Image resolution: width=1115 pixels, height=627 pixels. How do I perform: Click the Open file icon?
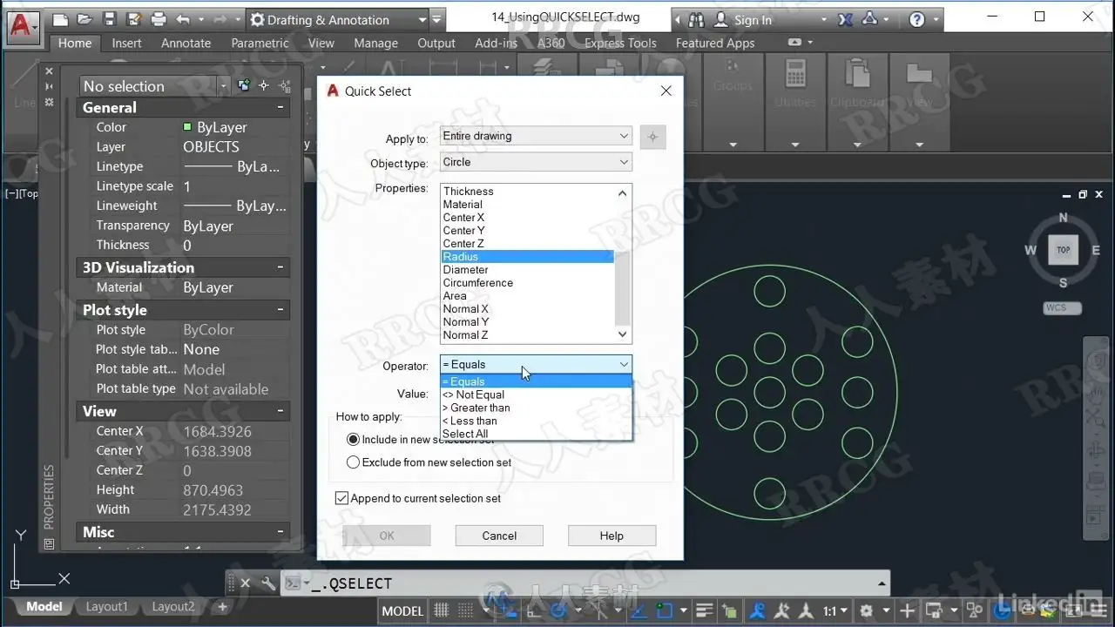[x=84, y=19]
